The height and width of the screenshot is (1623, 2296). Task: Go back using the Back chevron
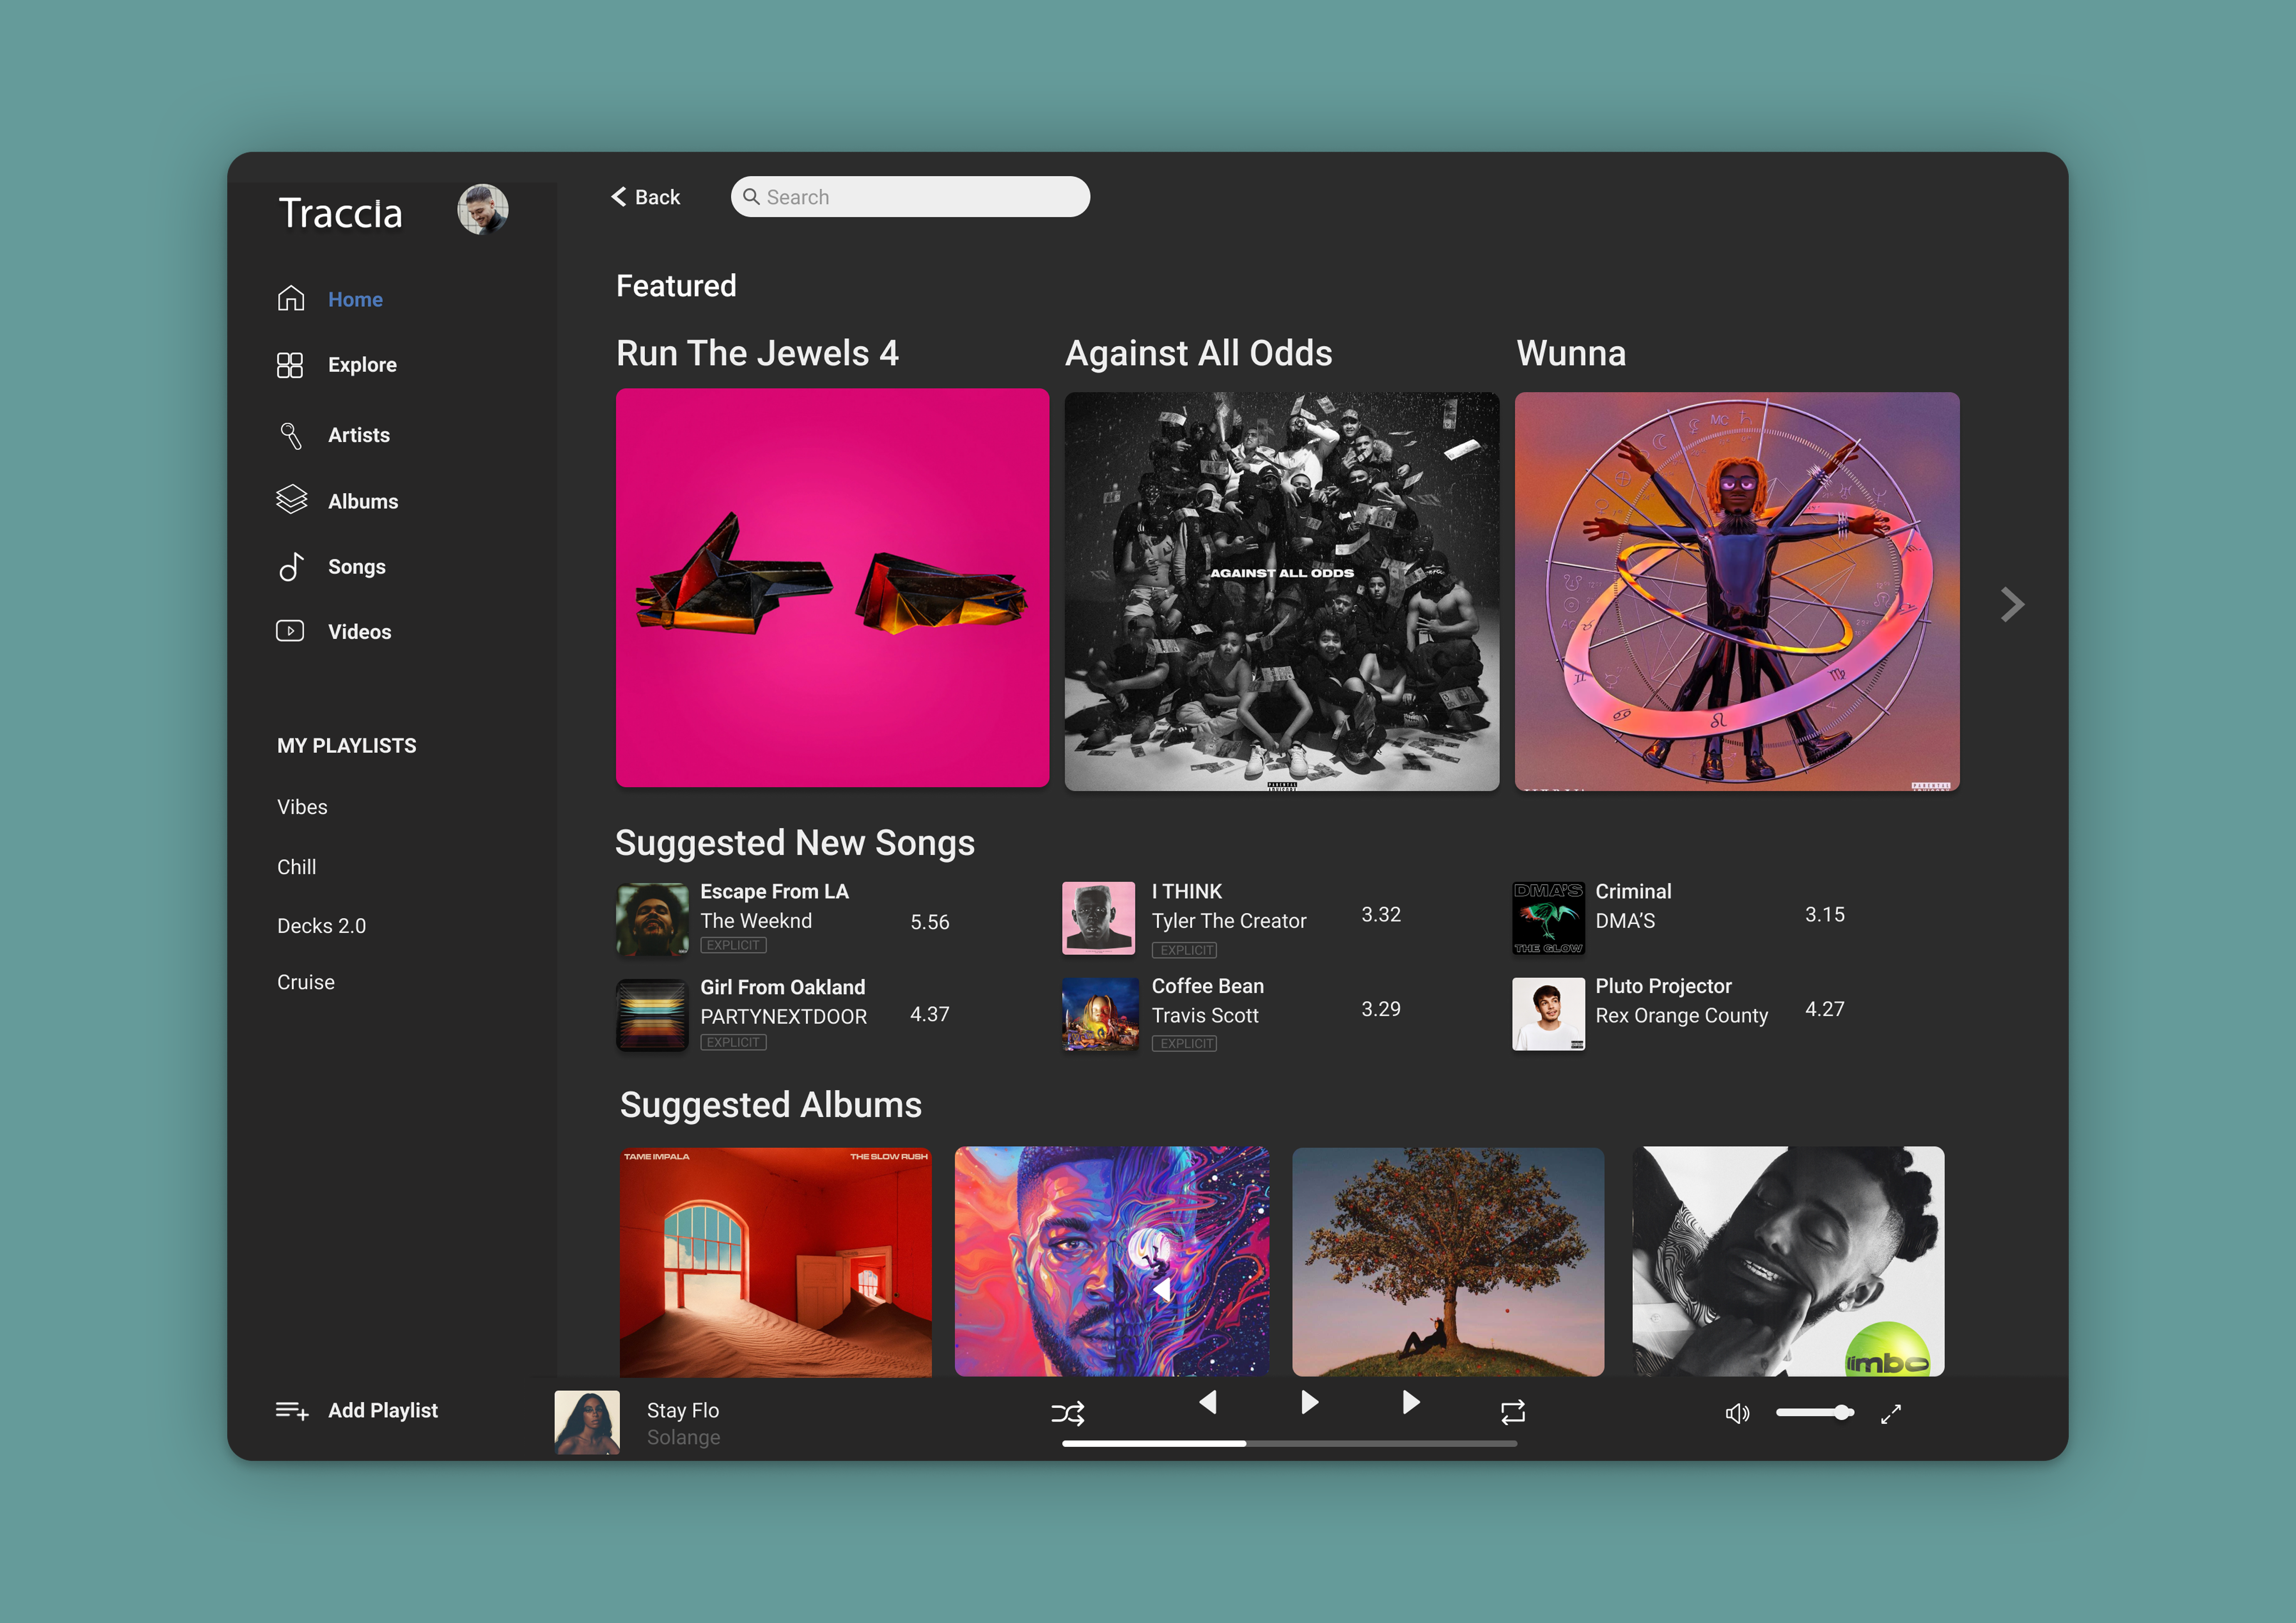(619, 197)
